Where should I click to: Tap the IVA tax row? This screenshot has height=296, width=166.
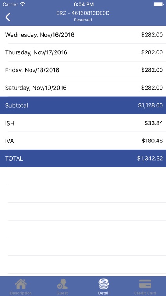point(83,141)
